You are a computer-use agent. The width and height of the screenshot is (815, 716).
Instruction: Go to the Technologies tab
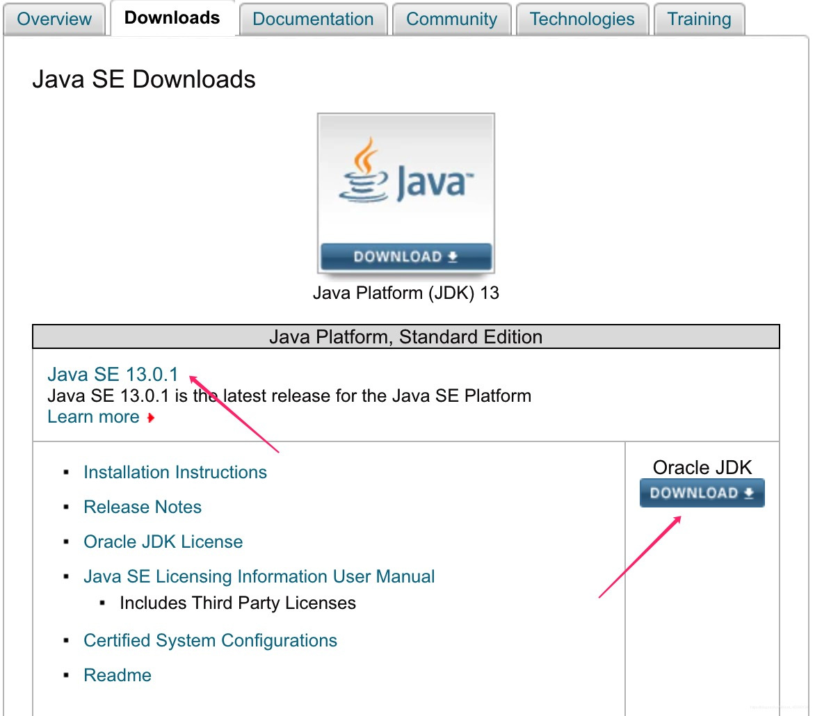(x=581, y=19)
